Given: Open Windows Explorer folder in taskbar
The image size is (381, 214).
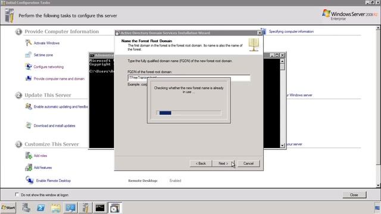Looking at the screenshot, I should tap(55, 208).
